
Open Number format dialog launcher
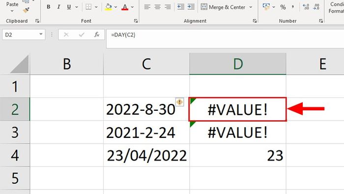point(321,21)
